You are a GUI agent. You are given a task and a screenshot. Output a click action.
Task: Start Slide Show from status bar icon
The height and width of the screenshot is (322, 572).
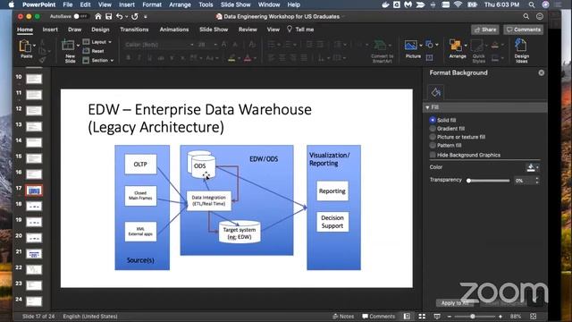pyautogui.click(x=437, y=316)
